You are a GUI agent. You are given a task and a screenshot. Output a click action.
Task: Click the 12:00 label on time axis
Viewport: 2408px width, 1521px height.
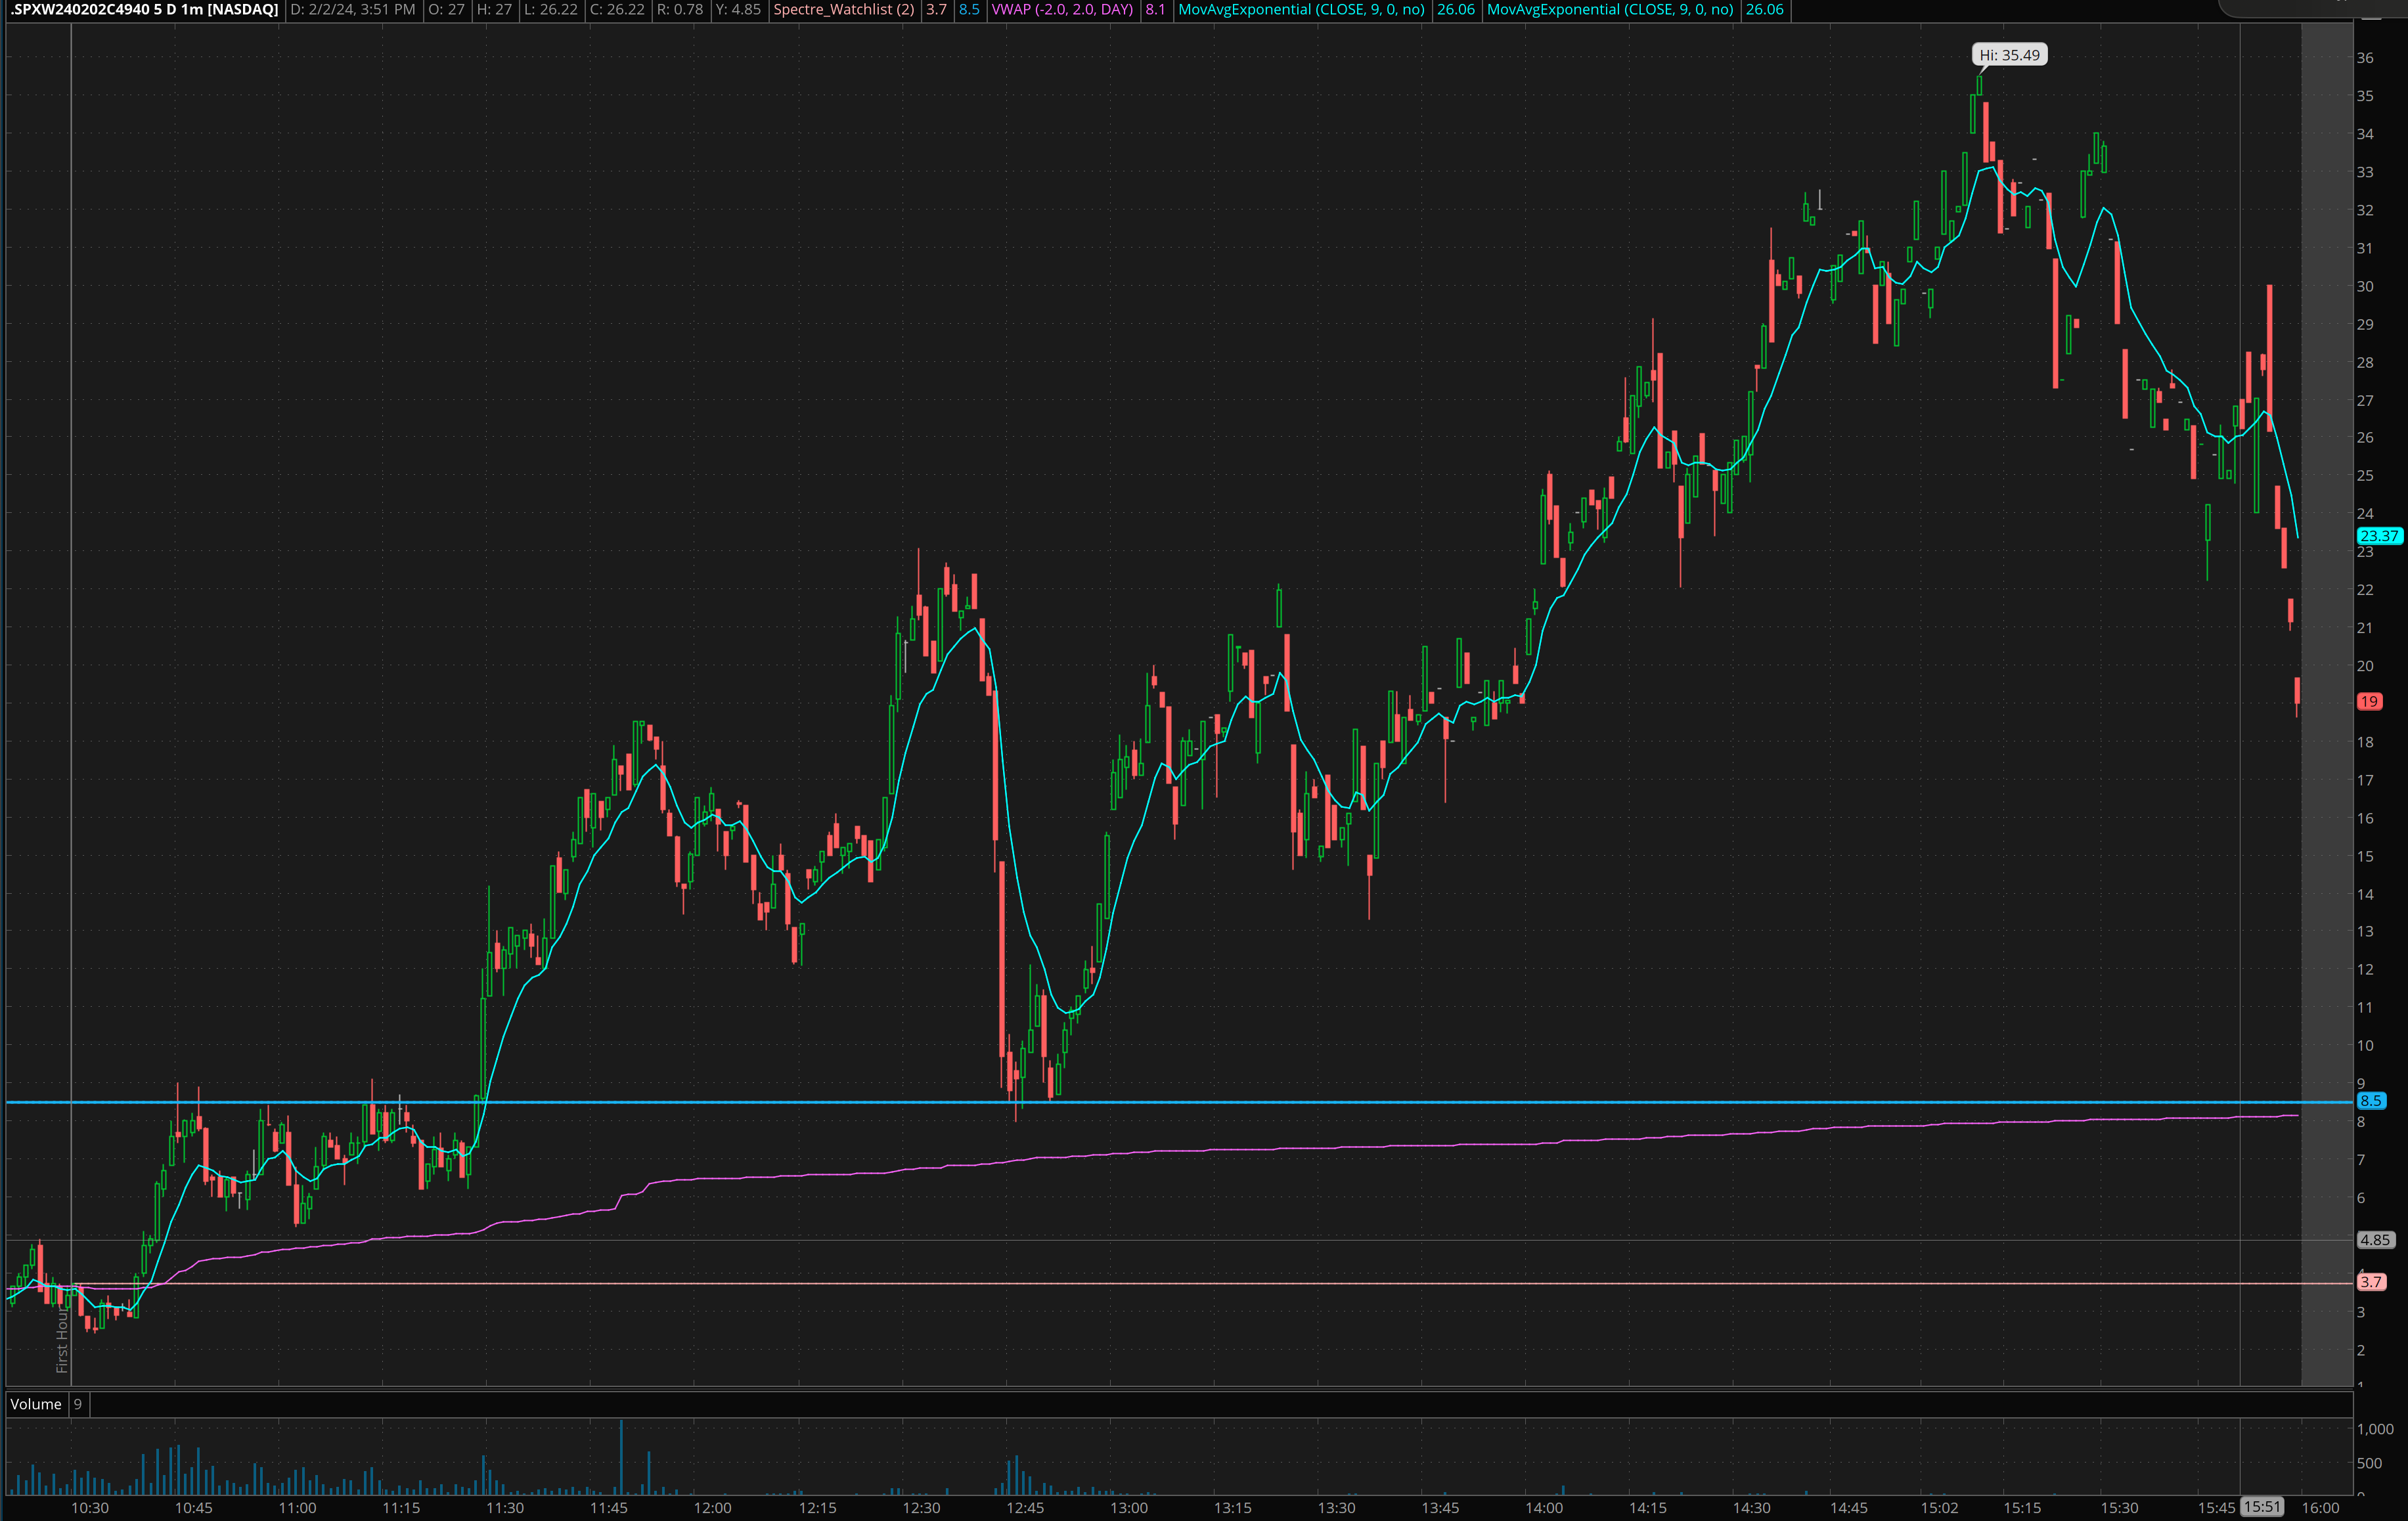[712, 1508]
